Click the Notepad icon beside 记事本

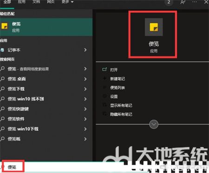click(2, 50)
